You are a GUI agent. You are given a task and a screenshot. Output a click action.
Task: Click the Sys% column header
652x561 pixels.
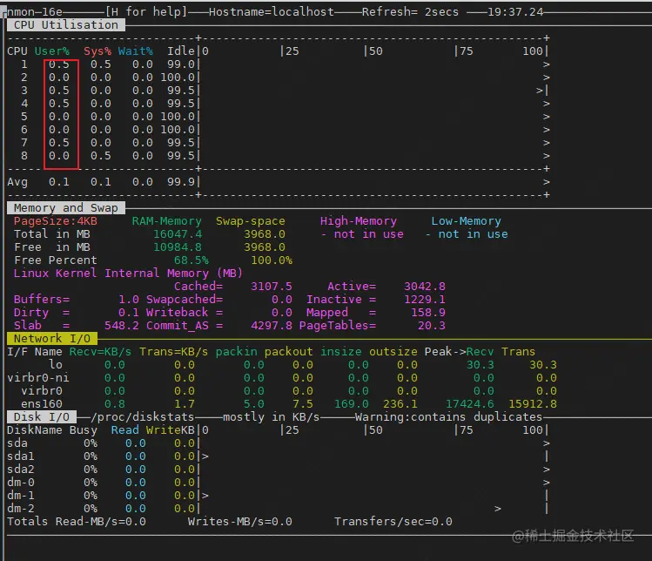click(x=97, y=51)
